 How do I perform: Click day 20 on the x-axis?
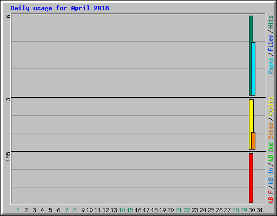pyautogui.click(x=170, y=210)
